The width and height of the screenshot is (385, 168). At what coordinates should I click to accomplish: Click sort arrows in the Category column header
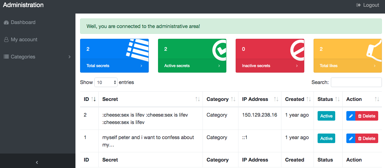[x=233, y=99]
